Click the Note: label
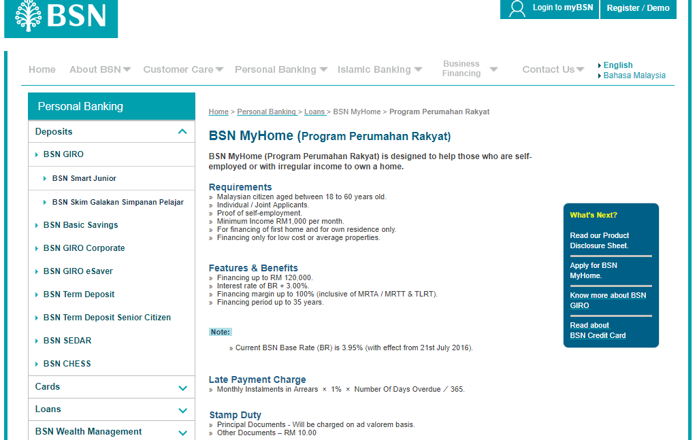697x440 pixels. click(221, 332)
